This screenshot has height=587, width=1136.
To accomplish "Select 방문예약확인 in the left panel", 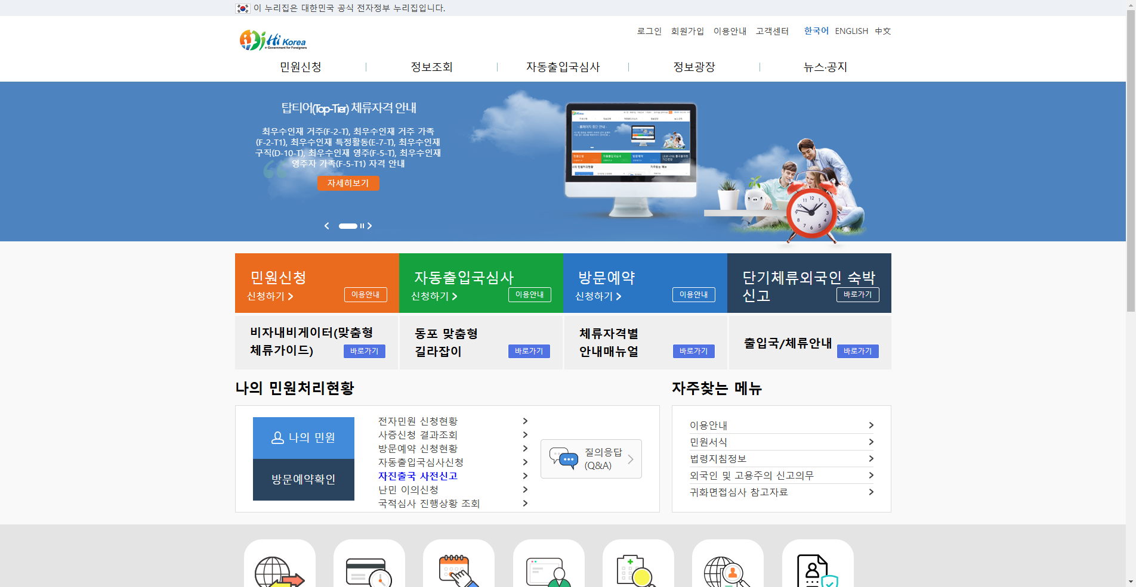I will 304,480.
